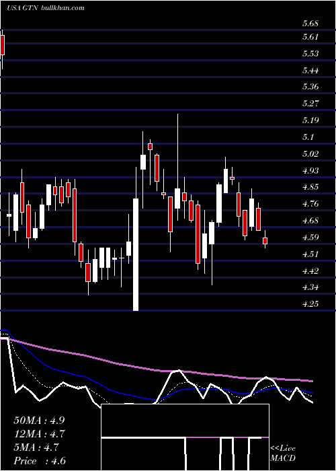The height and width of the screenshot is (471, 336).
Task: Select the 4.42 price axis label
Action: 310,271
